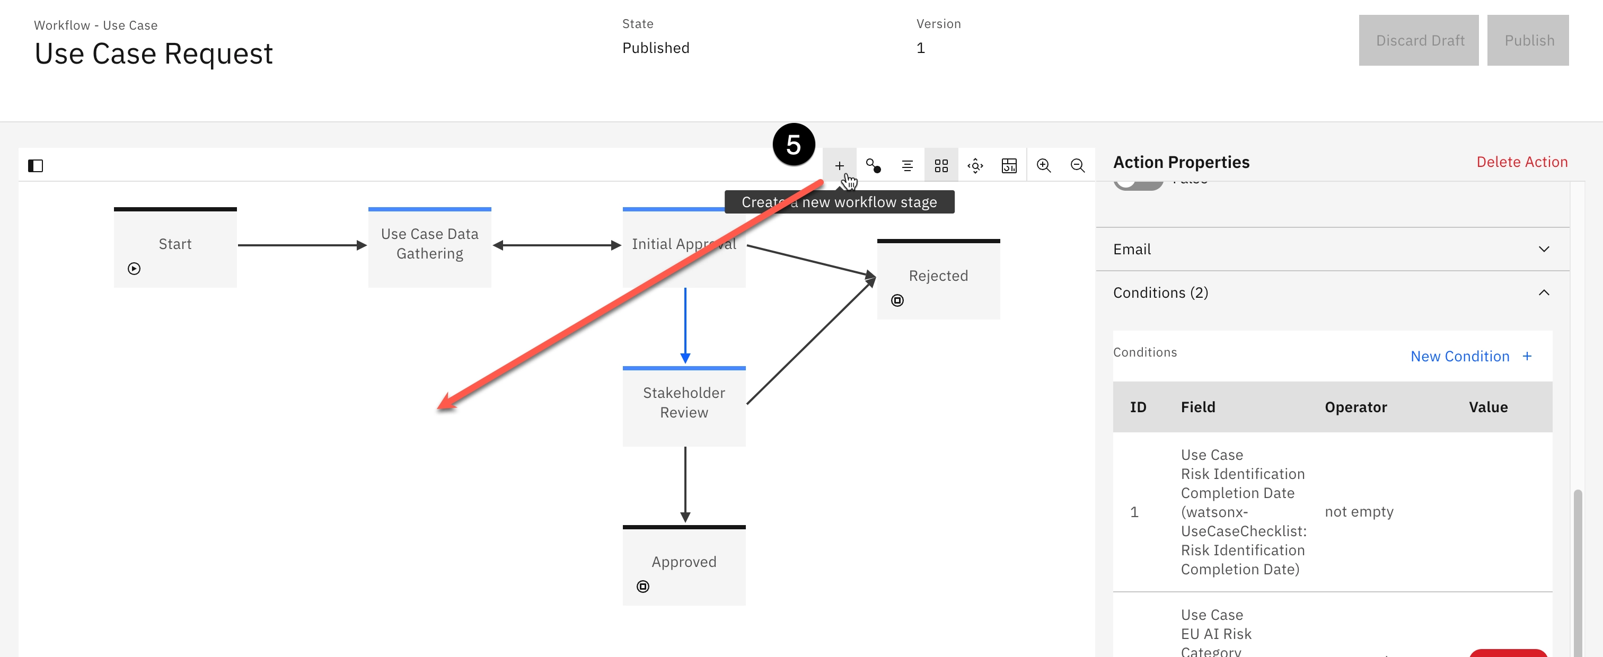This screenshot has height=657, width=1603.
Task: Click the 'Workflow - Use Case' breadcrumb text
Action: click(x=96, y=25)
